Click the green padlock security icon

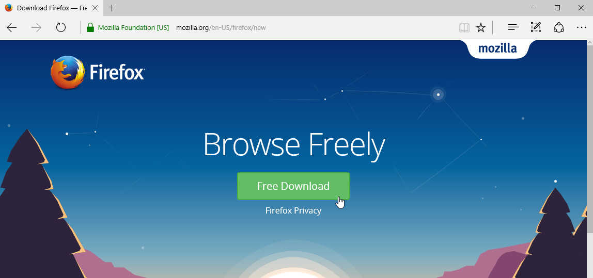tap(90, 27)
